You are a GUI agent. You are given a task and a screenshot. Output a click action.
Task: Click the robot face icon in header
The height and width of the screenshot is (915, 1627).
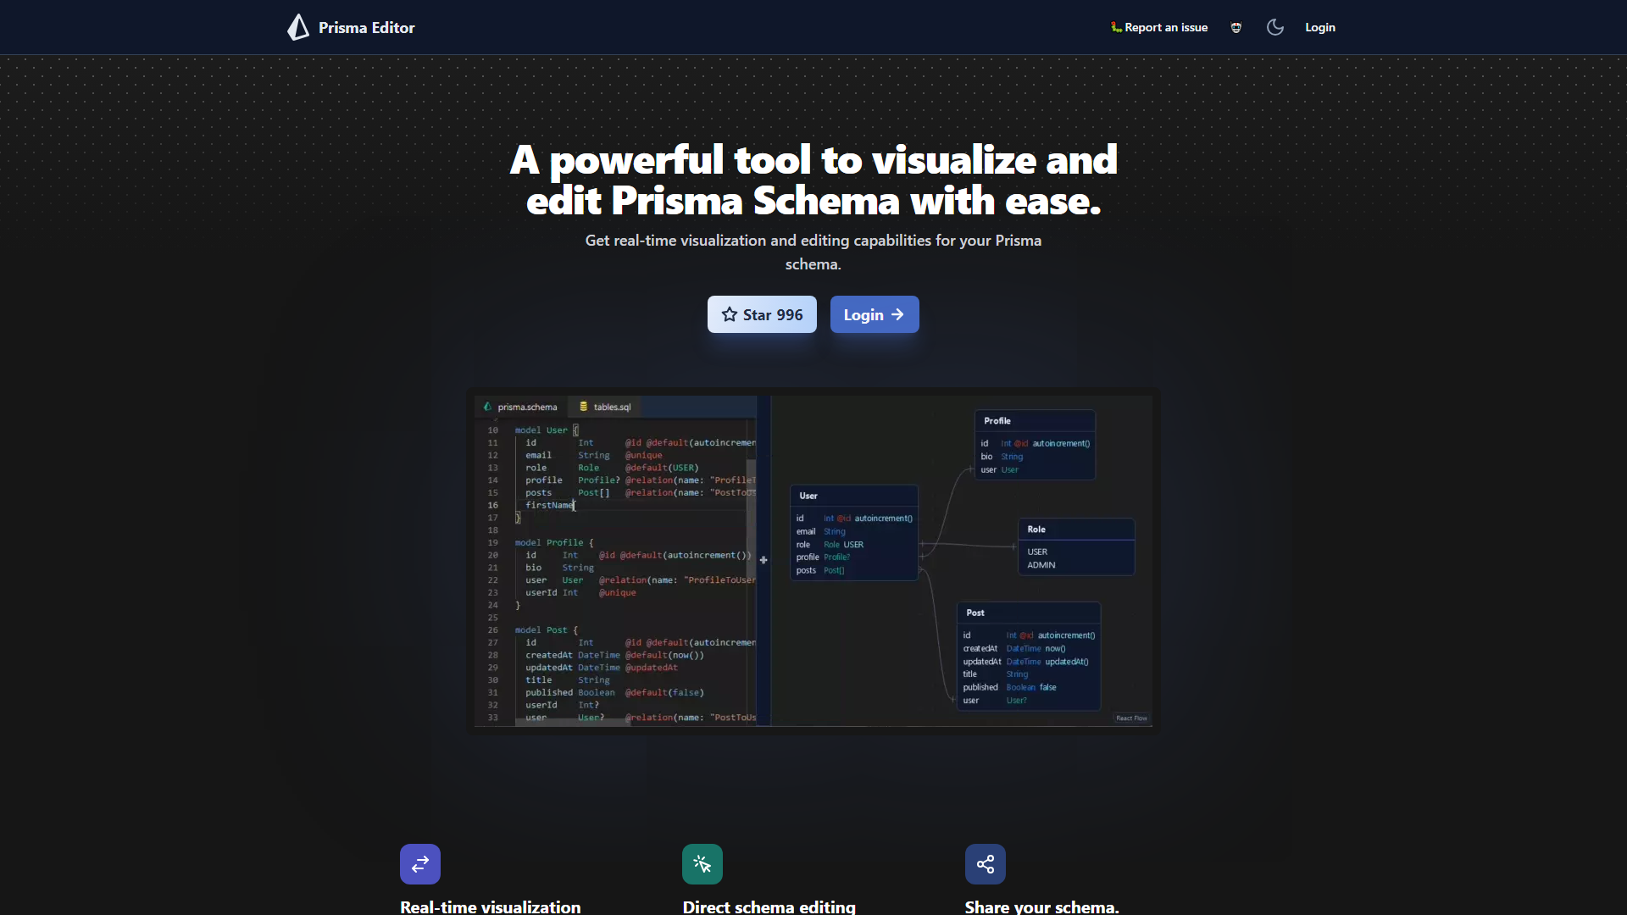click(x=1236, y=27)
